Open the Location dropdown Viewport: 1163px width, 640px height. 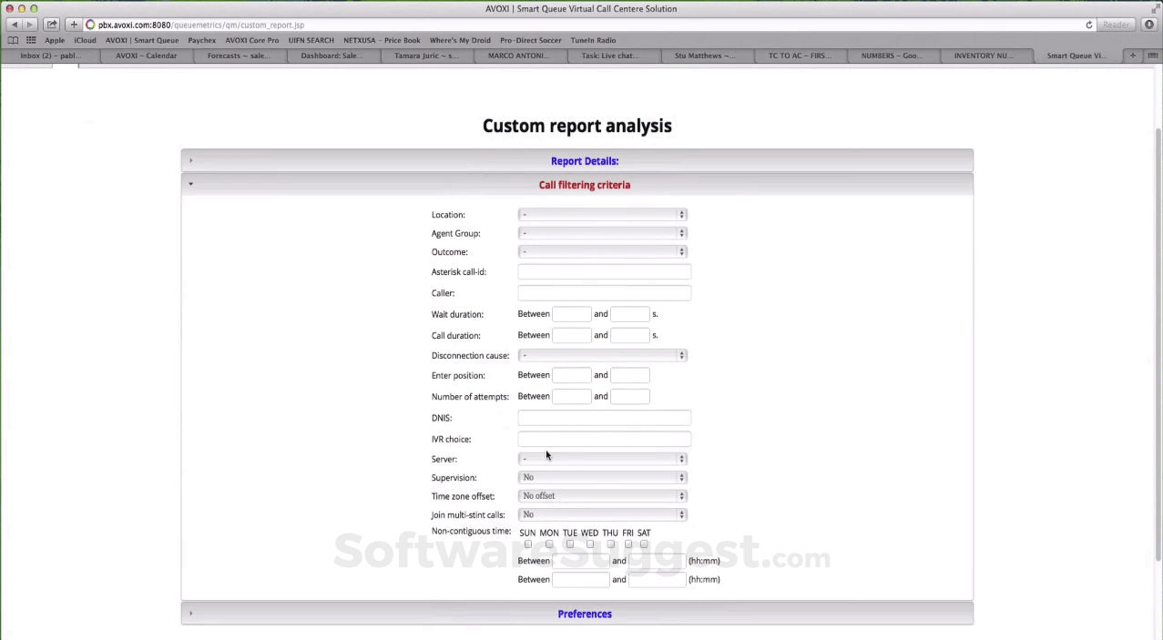point(602,215)
